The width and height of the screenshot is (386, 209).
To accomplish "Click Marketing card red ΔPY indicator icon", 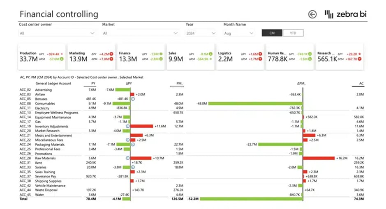I will point(111,54).
